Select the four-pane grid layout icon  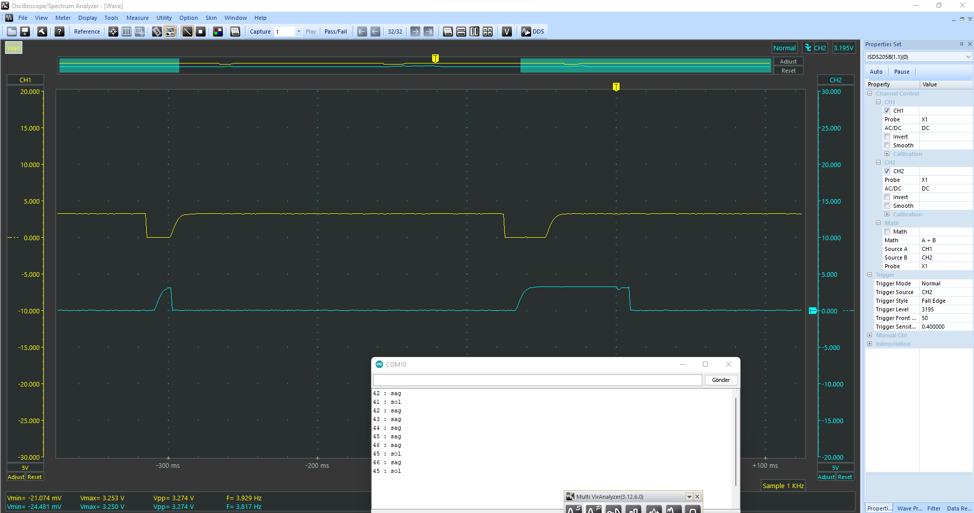click(x=488, y=31)
